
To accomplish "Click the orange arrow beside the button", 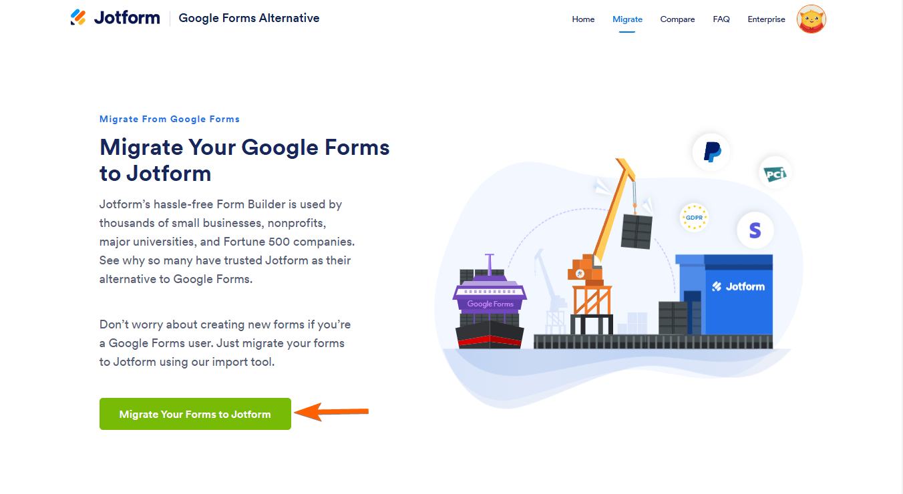I will click(331, 412).
